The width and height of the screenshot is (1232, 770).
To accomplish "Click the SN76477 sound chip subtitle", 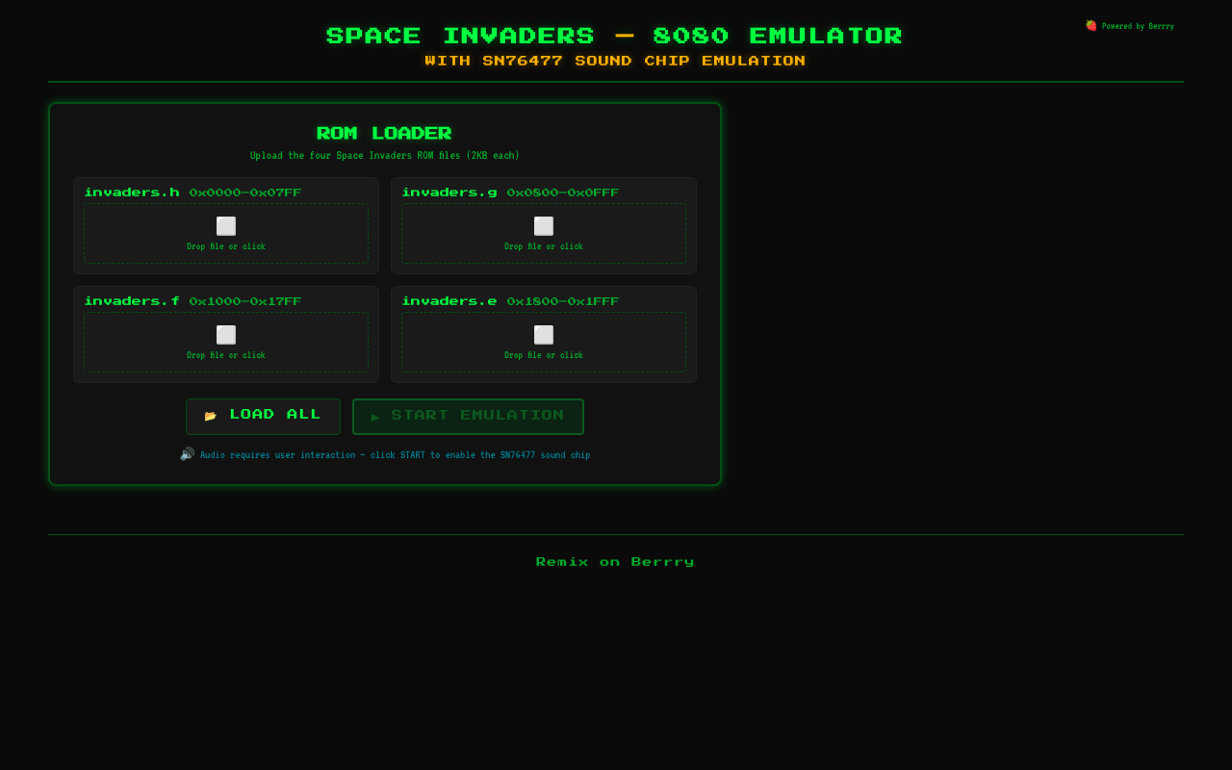I will pyautogui.click(x=614, y=60).
